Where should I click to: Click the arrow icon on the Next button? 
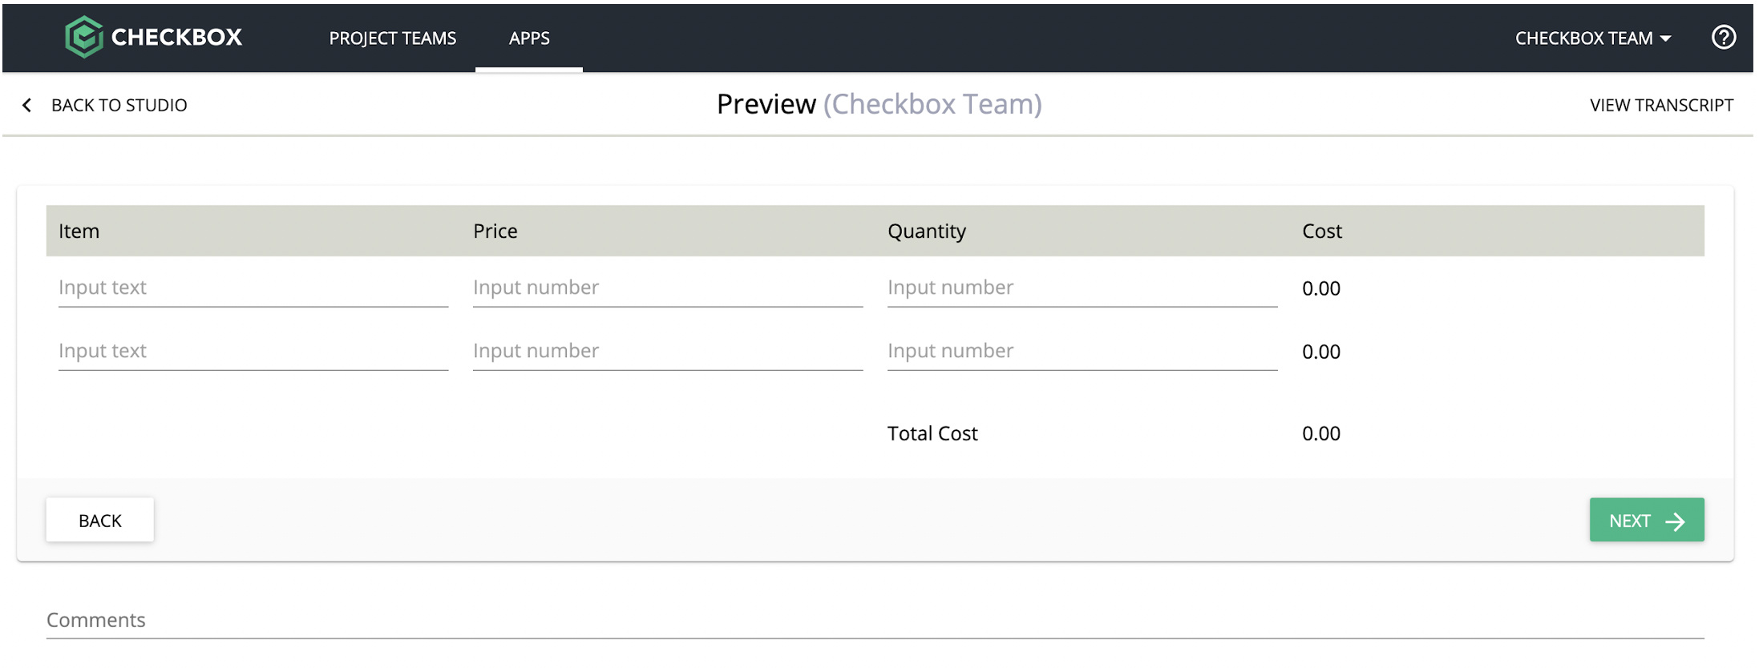(x=1675, y=521)
